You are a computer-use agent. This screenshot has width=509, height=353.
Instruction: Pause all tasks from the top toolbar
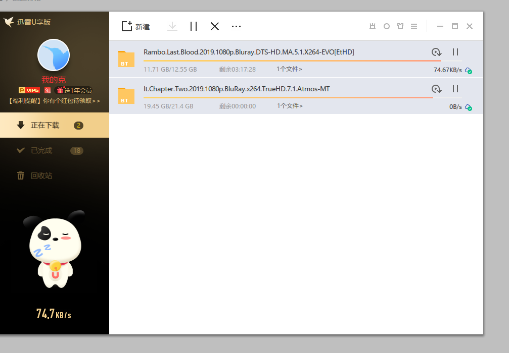(x=194, y=26)
